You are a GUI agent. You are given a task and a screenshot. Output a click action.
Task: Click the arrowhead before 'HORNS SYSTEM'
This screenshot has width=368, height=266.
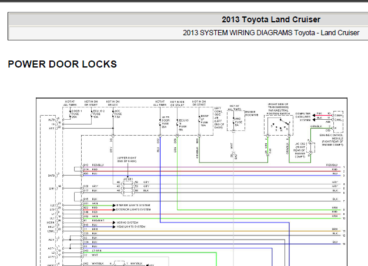(x=114, y=223)
